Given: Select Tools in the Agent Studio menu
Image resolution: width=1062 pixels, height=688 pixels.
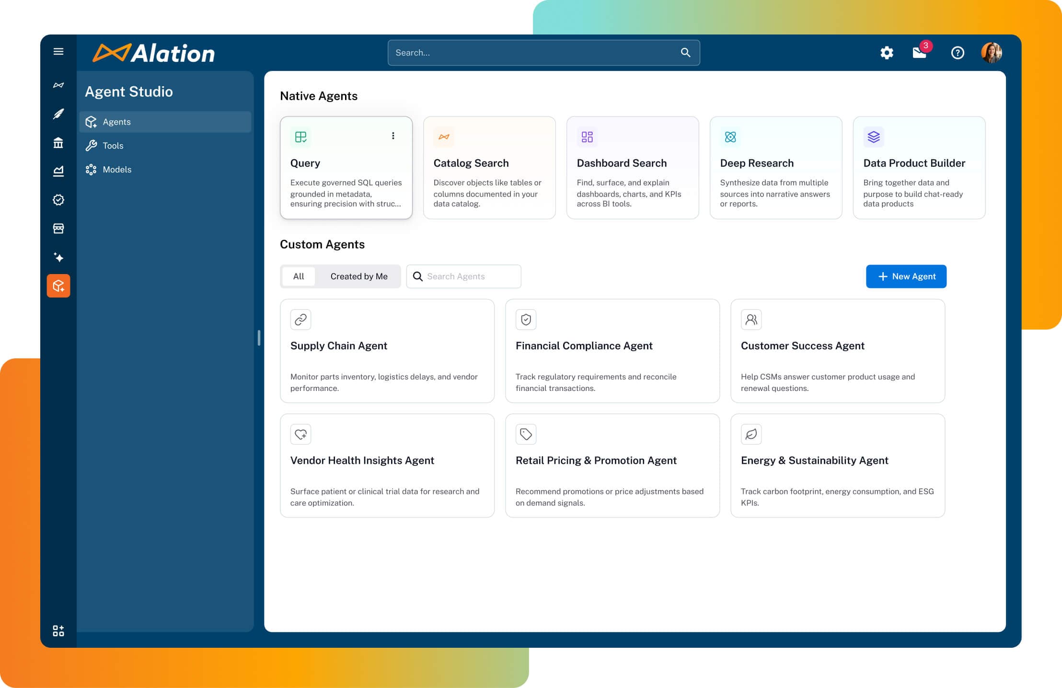Looking at the screenshot, I should point(113,145).
